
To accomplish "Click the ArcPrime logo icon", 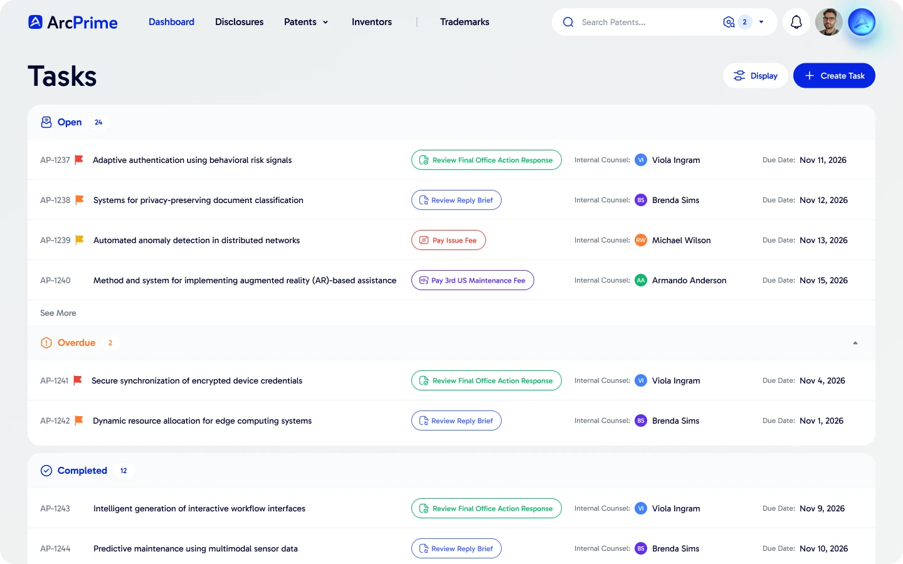I will (x=35, y=22).
